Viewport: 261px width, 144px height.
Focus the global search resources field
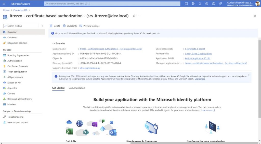[x=112, y=4]
